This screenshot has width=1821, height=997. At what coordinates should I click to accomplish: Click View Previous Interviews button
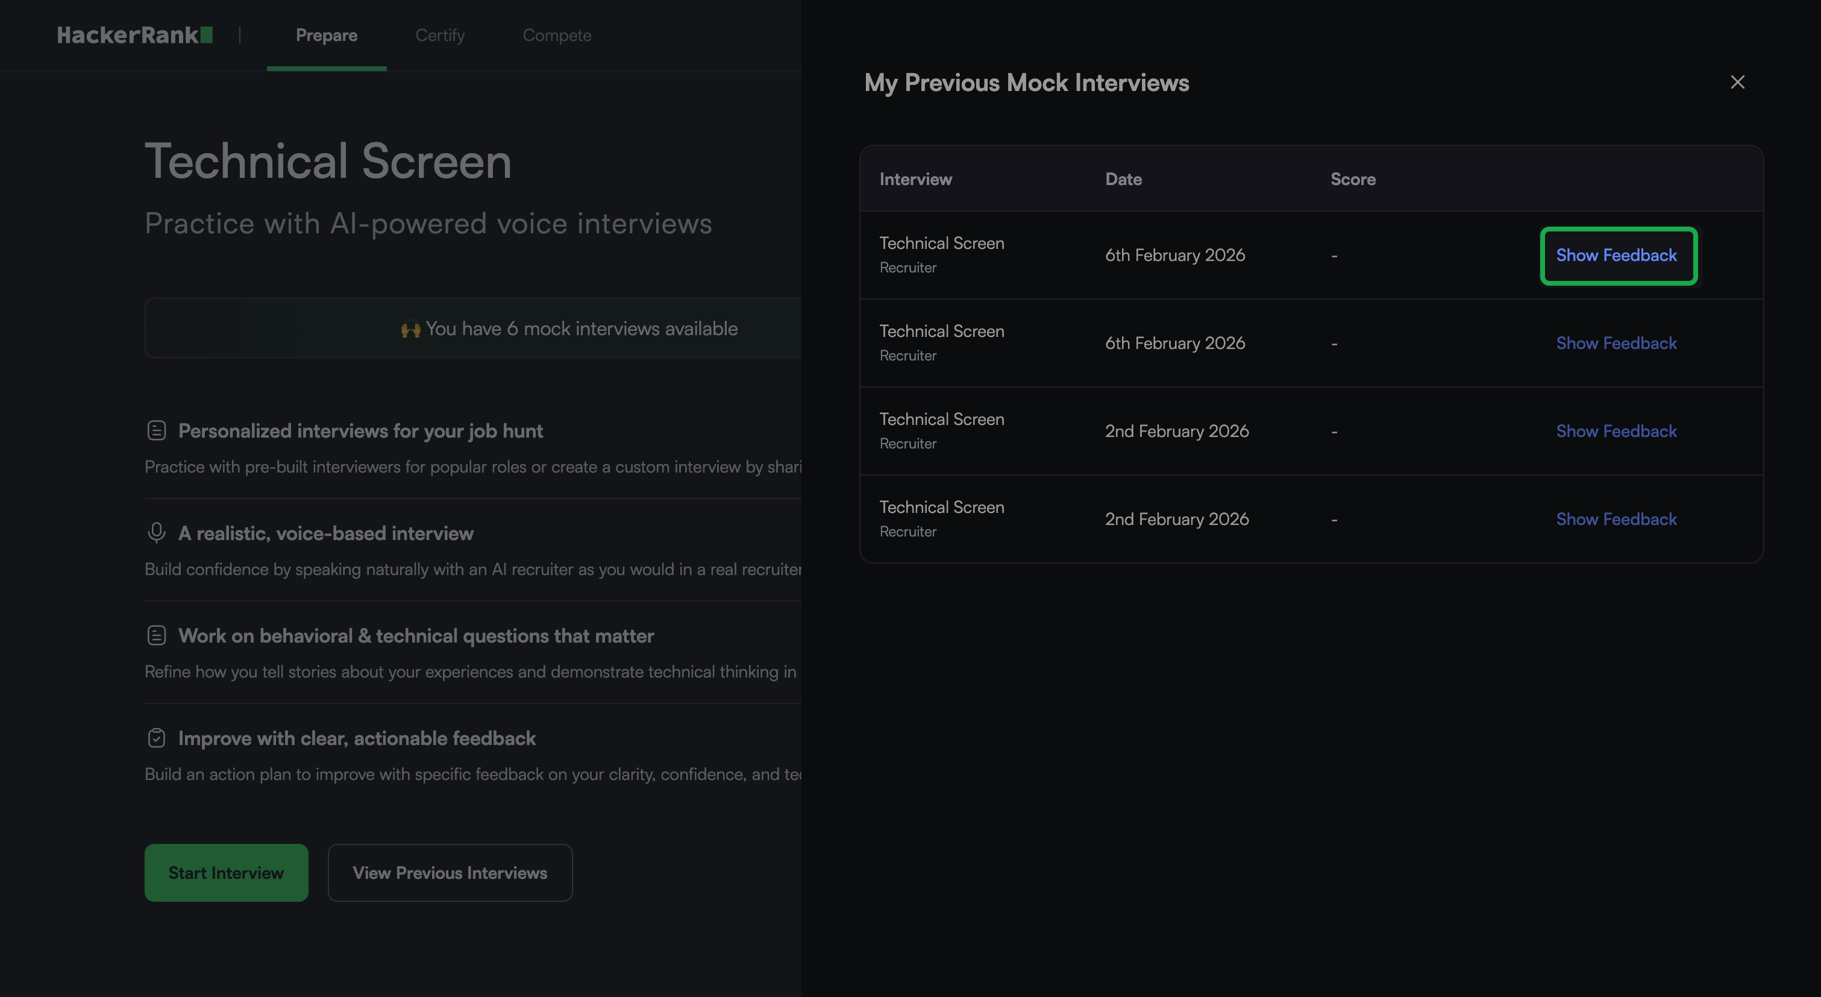(x=450, y=873)
